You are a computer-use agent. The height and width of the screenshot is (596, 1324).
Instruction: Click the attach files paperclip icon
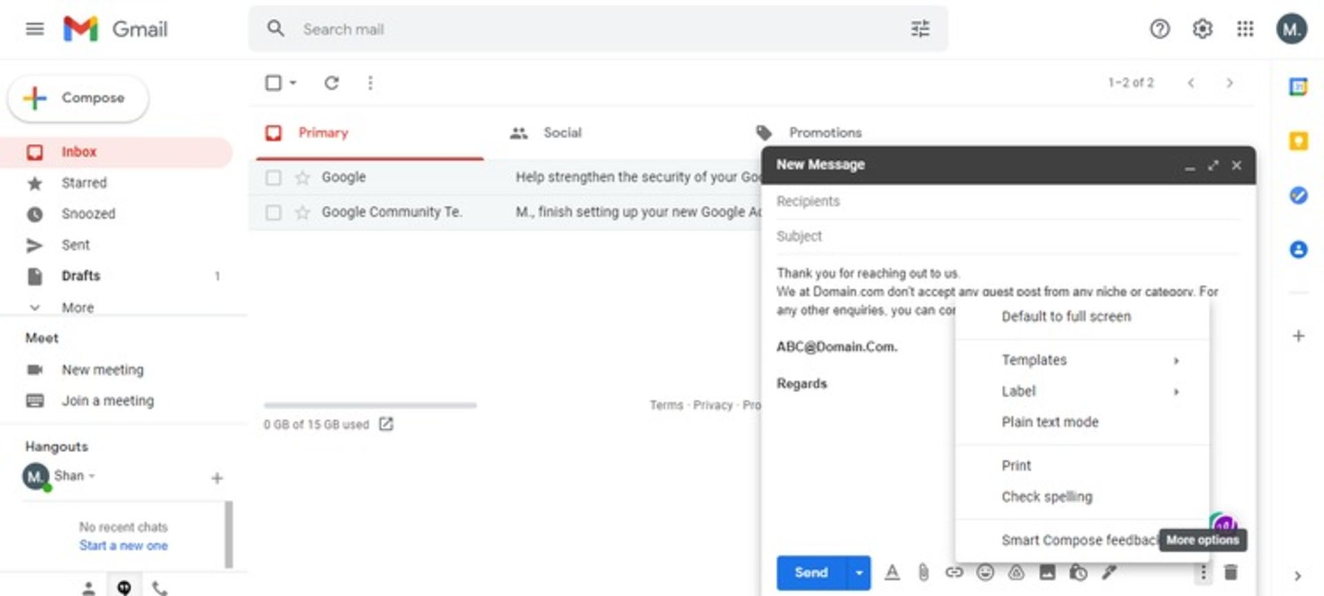[x=923, y=572]
